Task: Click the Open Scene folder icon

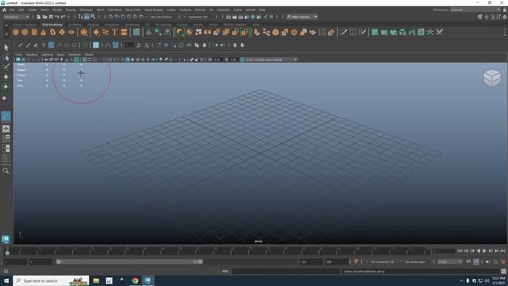Action: [44, 17]
